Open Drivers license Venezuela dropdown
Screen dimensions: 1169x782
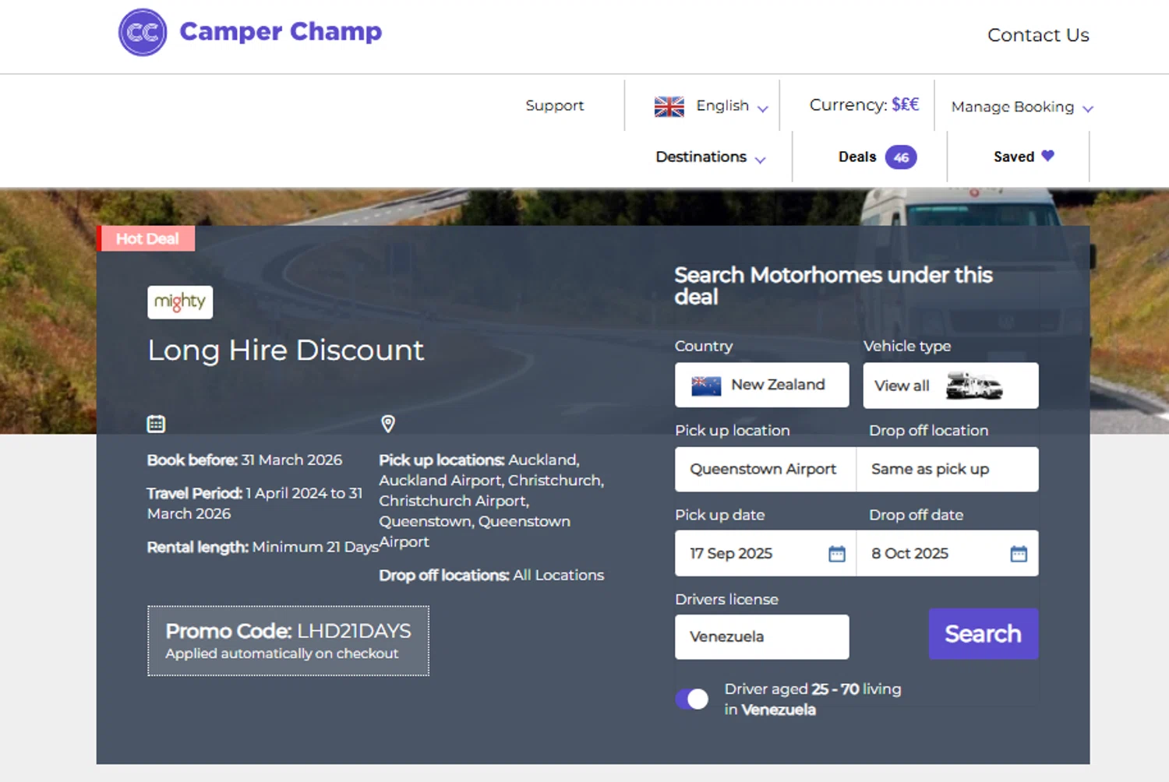(761, 637)
